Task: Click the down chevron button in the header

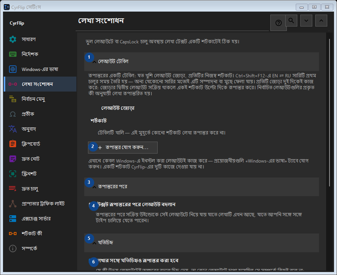Action: (x=306, y=21)
